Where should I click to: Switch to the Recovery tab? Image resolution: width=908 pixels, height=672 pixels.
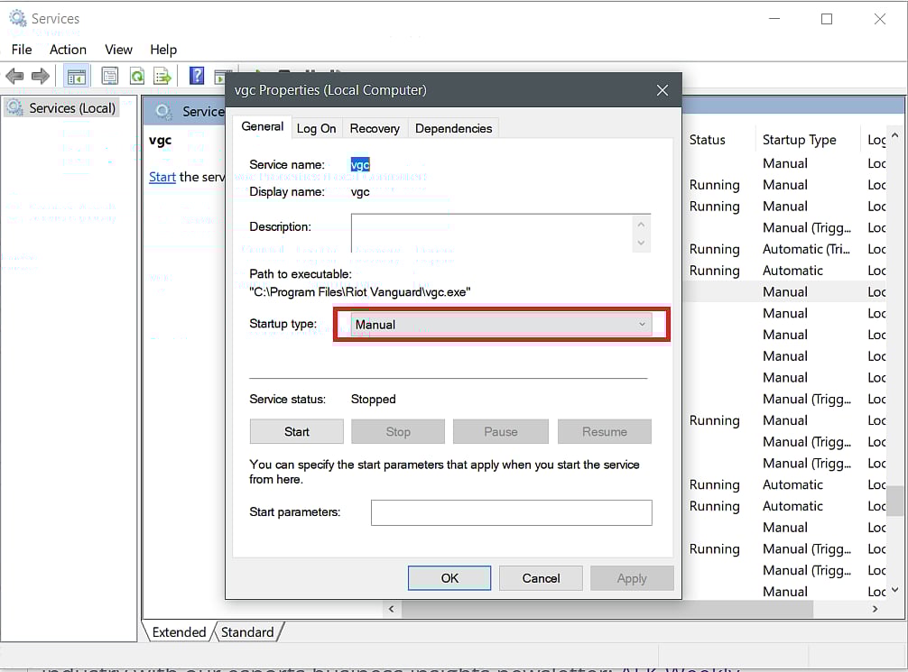point(375,128)
